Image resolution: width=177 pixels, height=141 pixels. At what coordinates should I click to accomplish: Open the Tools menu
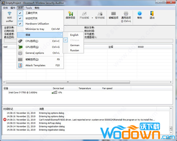click(29, 8)
